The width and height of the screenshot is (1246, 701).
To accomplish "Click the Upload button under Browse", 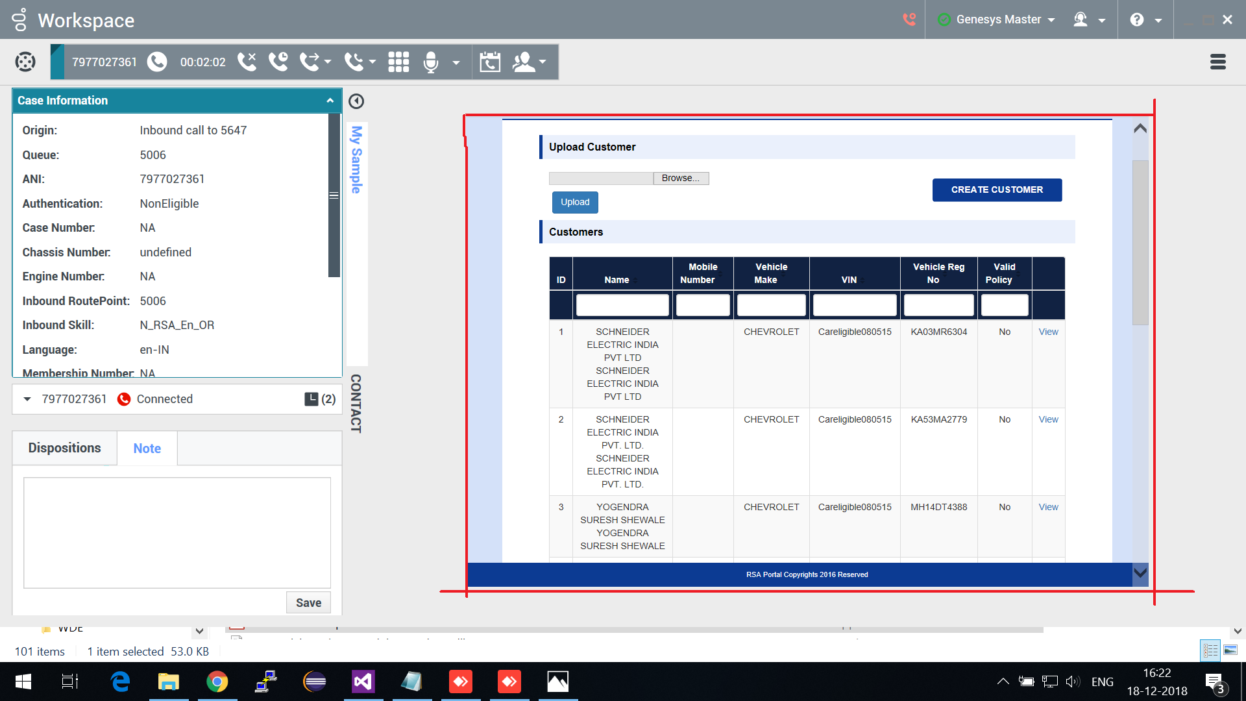I will (574, 202).
